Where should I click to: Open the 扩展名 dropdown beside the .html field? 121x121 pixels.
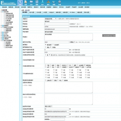72,42
